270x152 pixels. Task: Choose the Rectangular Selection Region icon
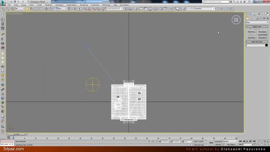point(37,9)
